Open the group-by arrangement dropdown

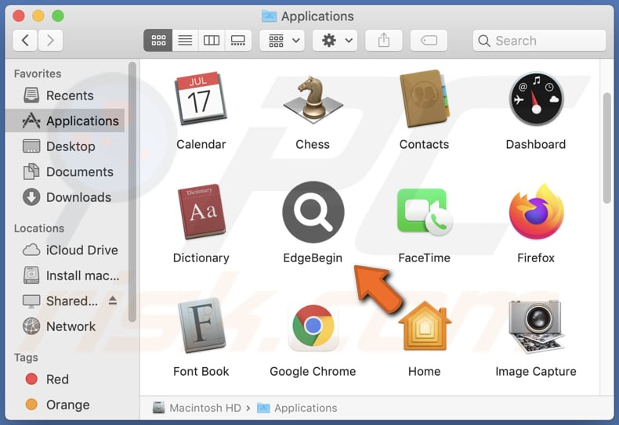pos(282,40)
